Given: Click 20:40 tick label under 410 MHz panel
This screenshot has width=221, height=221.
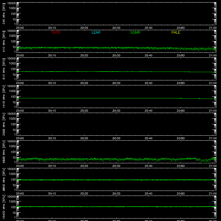Looking at the screenshot, I should click(148, 56).
